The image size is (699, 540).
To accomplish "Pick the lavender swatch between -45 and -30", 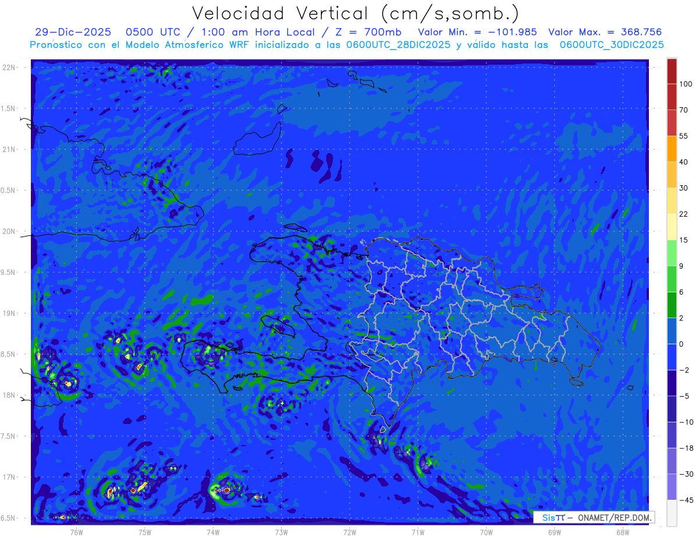I will (672, 486).
